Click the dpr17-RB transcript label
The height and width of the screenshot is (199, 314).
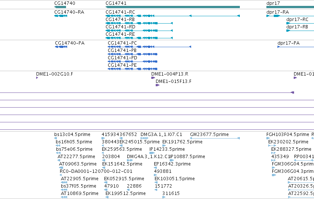(297, 27)
